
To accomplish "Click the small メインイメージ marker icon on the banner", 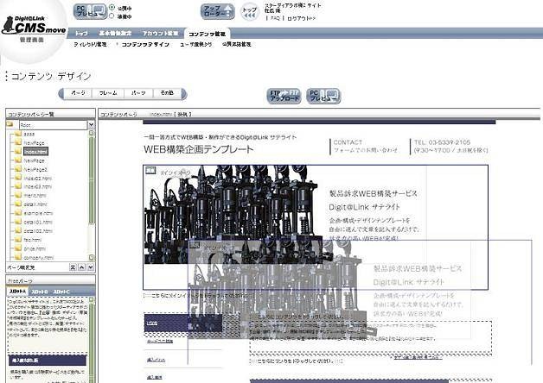I will [x=150, y=171].
